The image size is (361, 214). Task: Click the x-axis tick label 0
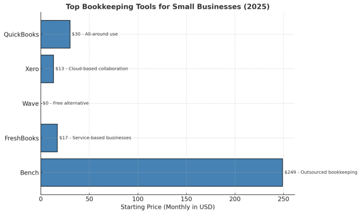tap(41, 199)
